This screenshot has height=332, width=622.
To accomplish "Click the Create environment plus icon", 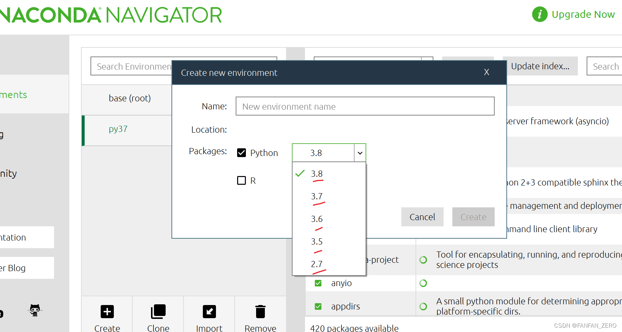I will pos(107,312).
